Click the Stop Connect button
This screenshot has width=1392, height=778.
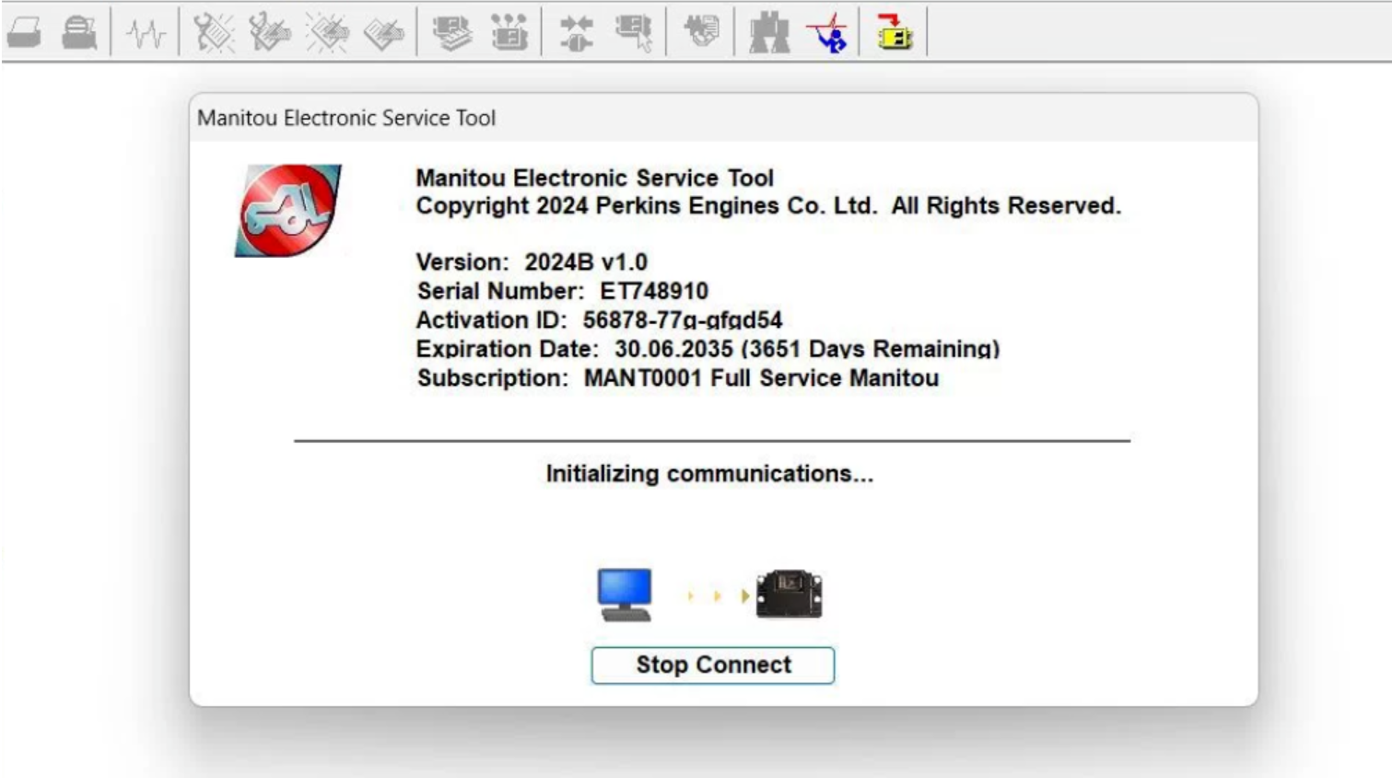pos(713,665)
